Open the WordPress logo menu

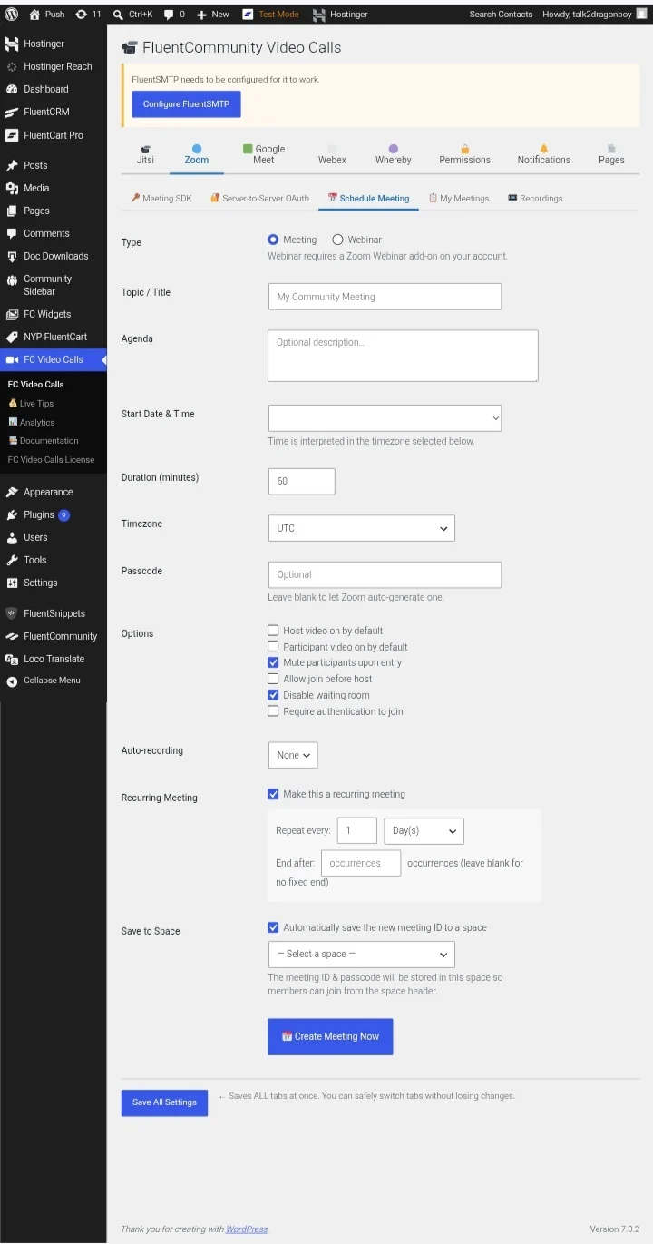pyautogui.click(x=12, y=15)
